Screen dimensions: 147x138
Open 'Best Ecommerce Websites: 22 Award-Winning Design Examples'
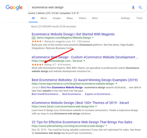tap(85, 80)
